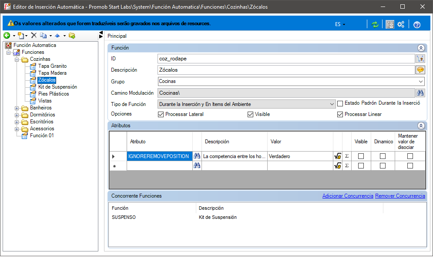The height and width of the screenshot is (261, 433).
Task: Check Mantener valor box for IGNOREREMOVEPOSITION row
Action: (x=410, y=156)
